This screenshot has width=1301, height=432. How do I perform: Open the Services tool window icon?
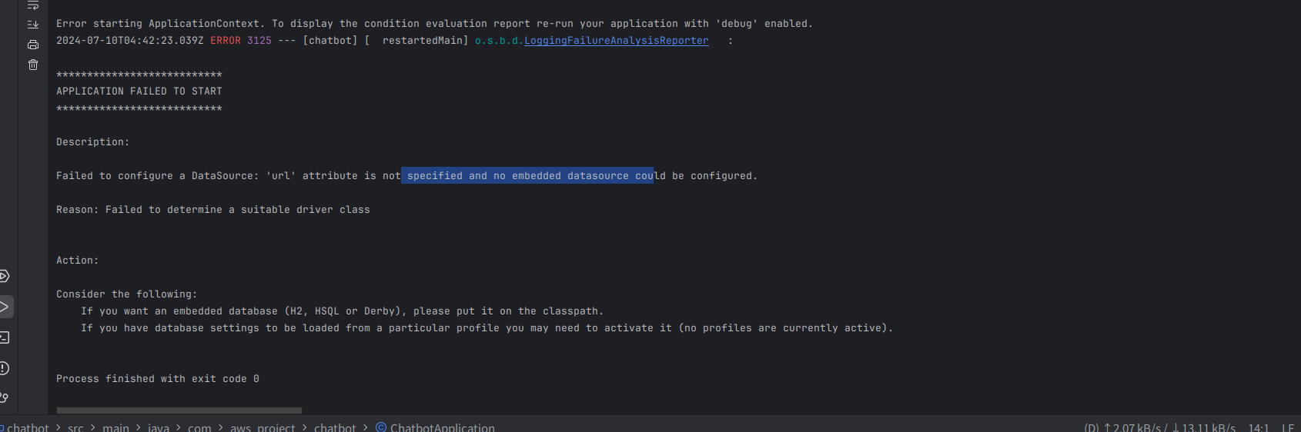pos(4,276)
